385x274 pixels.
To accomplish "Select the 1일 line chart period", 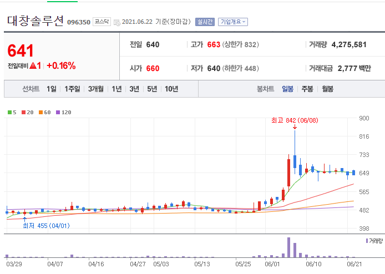I will (52, 89).
